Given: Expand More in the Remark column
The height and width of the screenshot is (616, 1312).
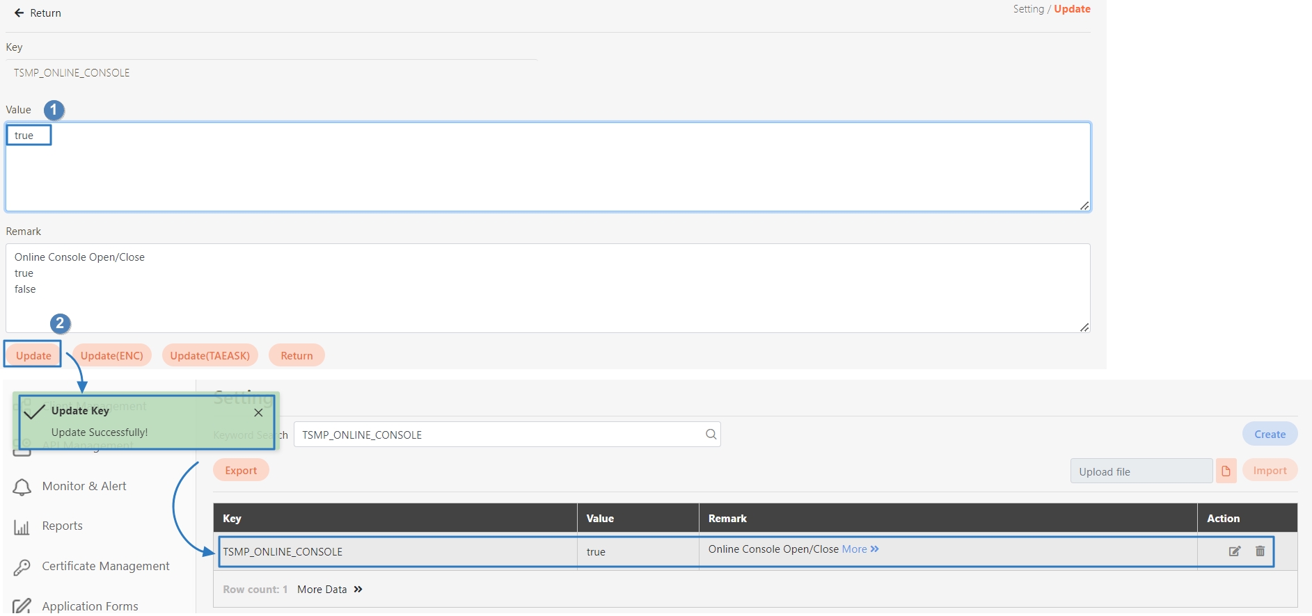Looking at the screenshot, I should [860, 549].
